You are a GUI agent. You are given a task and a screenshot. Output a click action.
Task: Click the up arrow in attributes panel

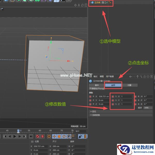137,76
